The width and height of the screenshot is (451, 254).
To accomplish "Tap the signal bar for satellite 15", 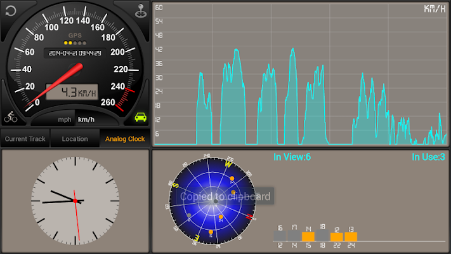I will pyautogui.click(x=308, y=236).
